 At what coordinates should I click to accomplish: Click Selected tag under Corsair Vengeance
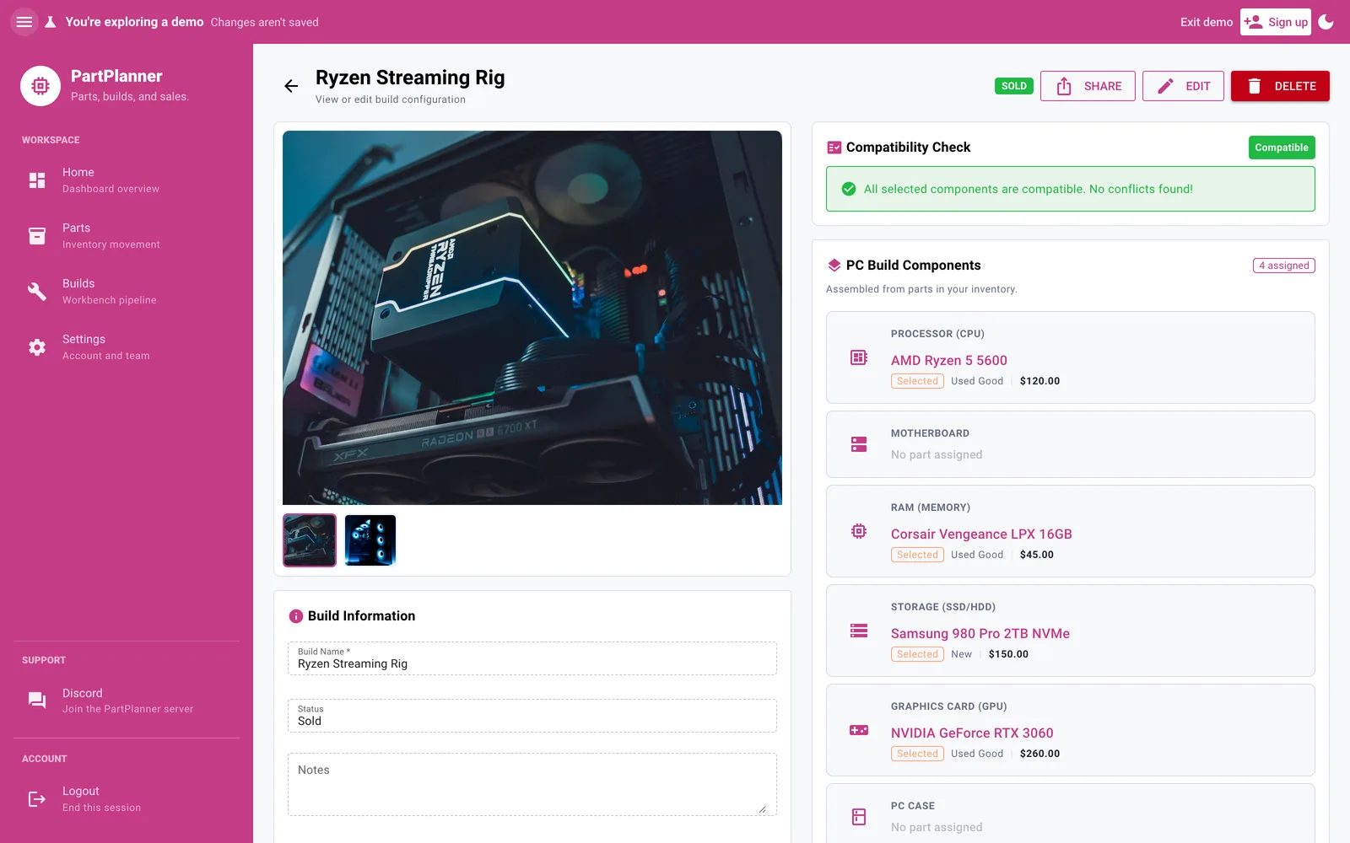coord(917,555)
